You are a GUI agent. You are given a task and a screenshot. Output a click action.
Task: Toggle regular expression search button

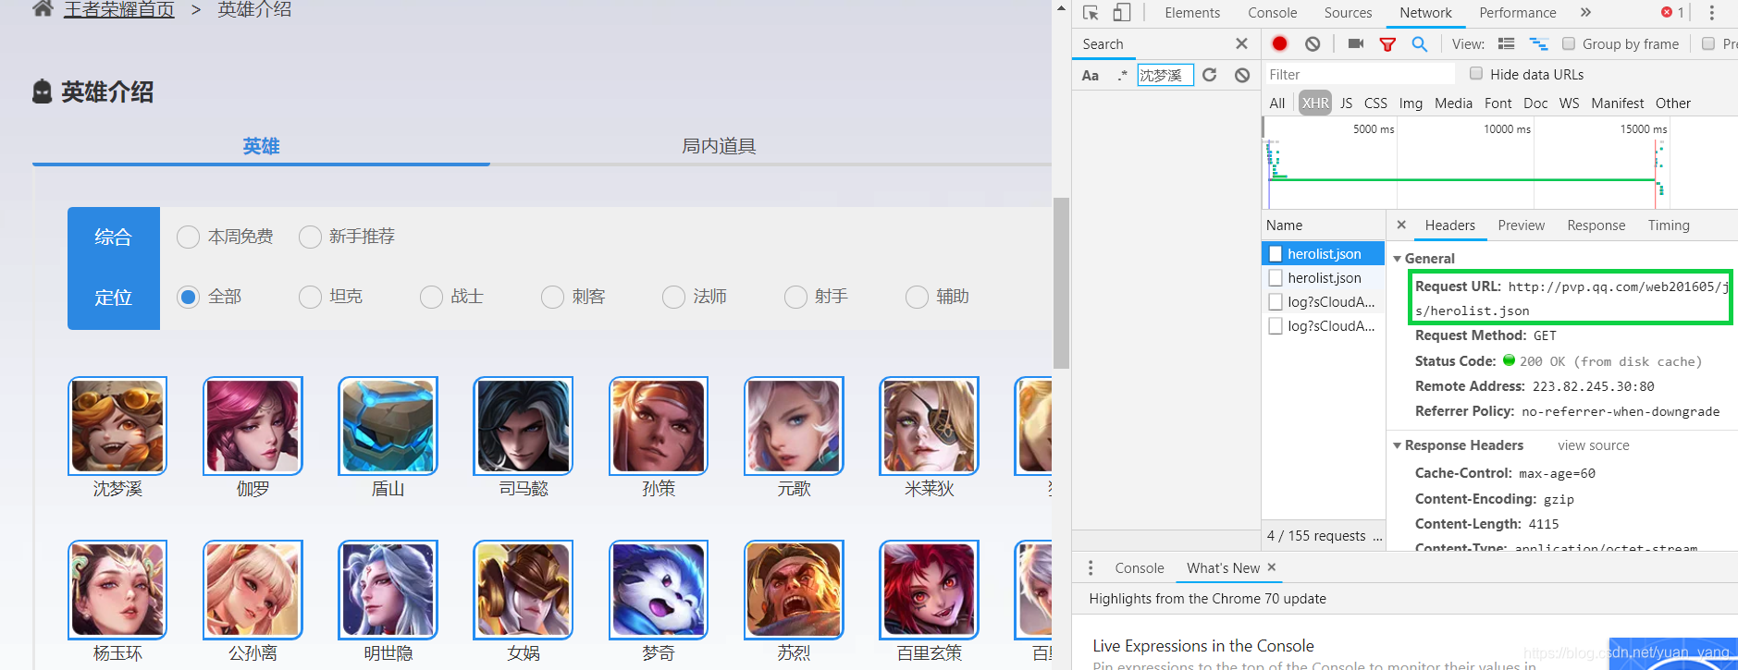(1122, 75)
